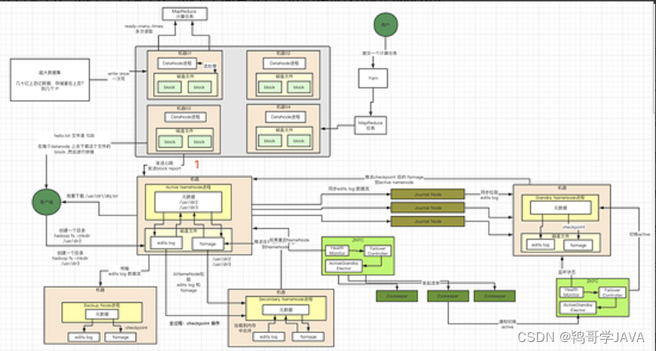The image size is (656, 351).
Task: Click the 'checkpoint' whole process caption
Action: [194, 323]
